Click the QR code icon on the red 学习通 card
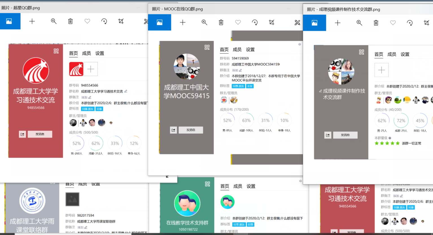433x235 pixels. [56, 51]
